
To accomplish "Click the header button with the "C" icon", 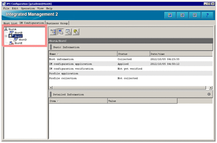I will pos(183,15).
